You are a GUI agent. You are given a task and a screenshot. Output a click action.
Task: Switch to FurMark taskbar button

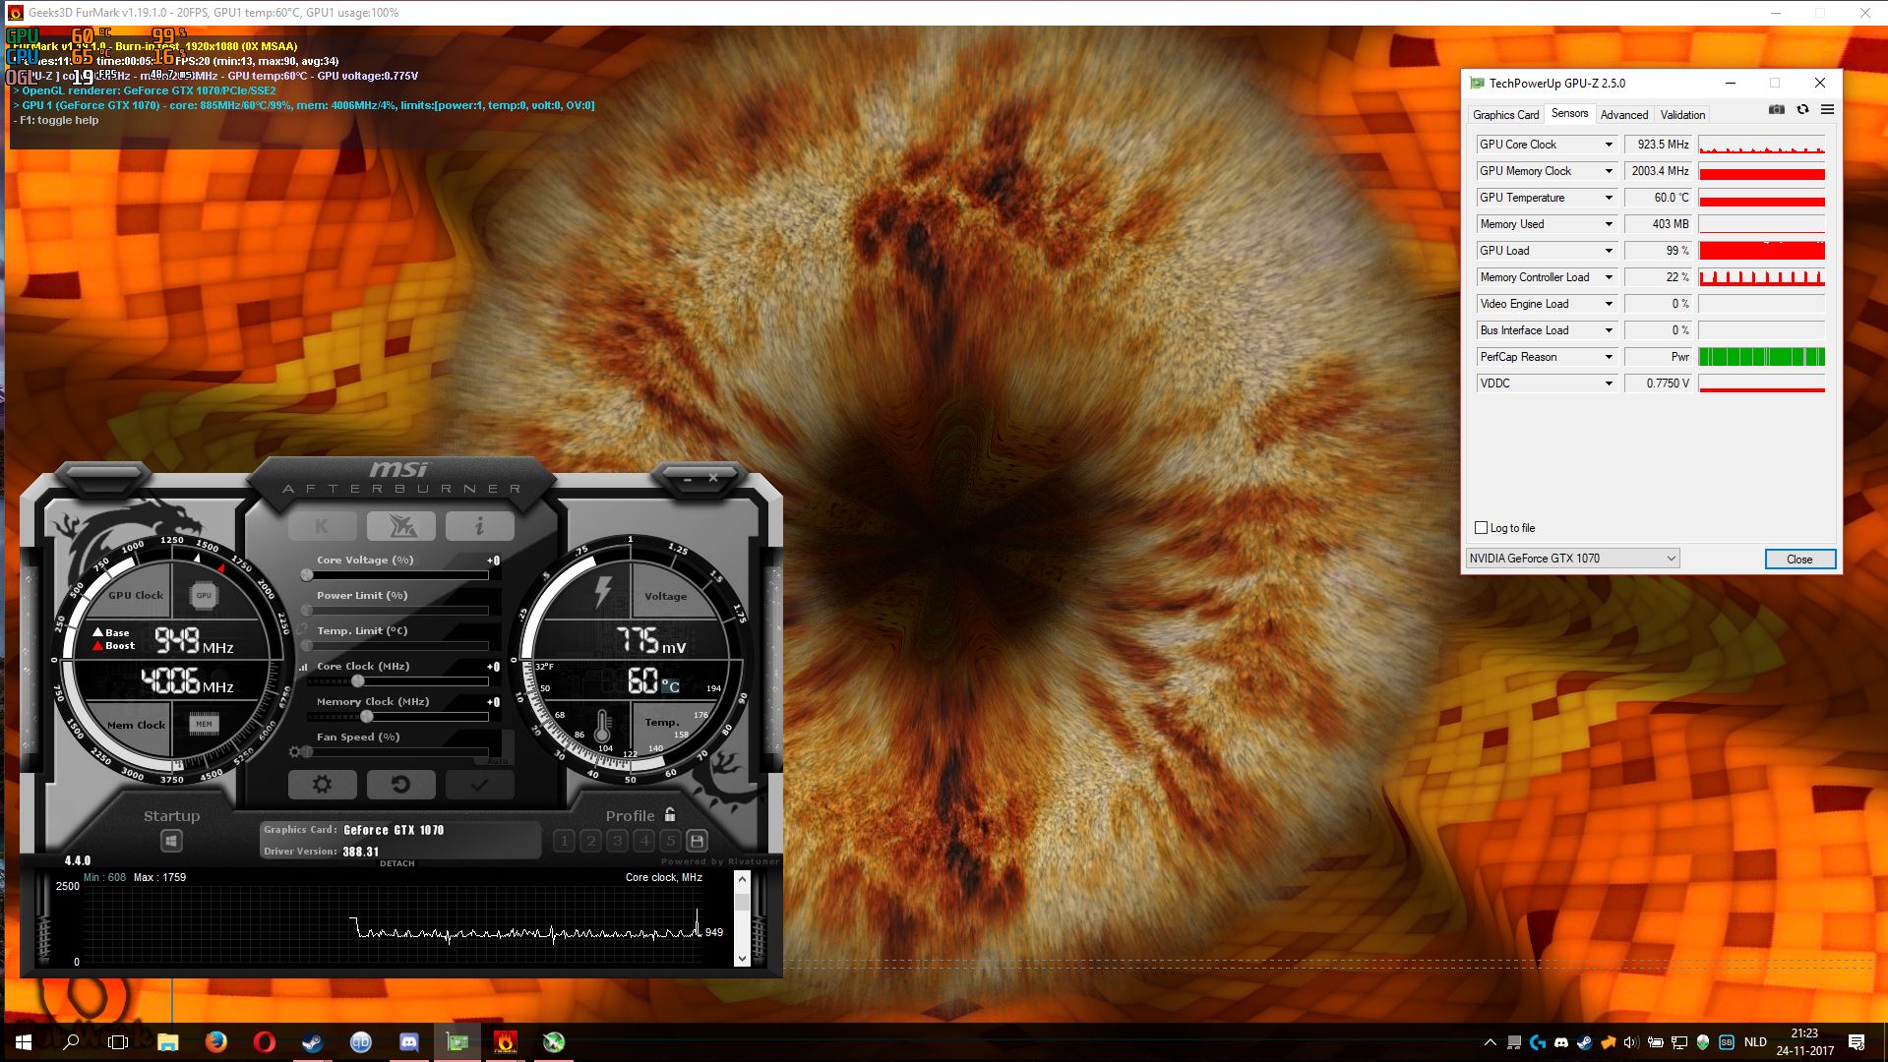pyautogui.click(x=506, y=1042)
